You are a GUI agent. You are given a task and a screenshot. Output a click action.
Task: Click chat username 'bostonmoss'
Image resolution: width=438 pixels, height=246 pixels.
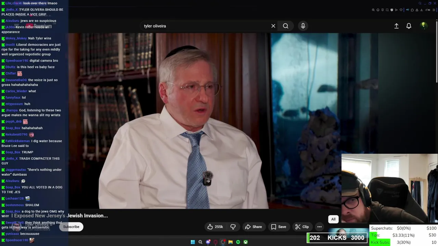tap(14, 205)
